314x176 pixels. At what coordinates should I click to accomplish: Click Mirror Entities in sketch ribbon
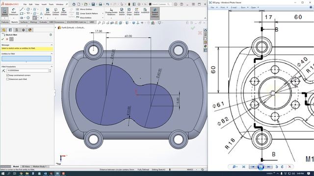84,9
